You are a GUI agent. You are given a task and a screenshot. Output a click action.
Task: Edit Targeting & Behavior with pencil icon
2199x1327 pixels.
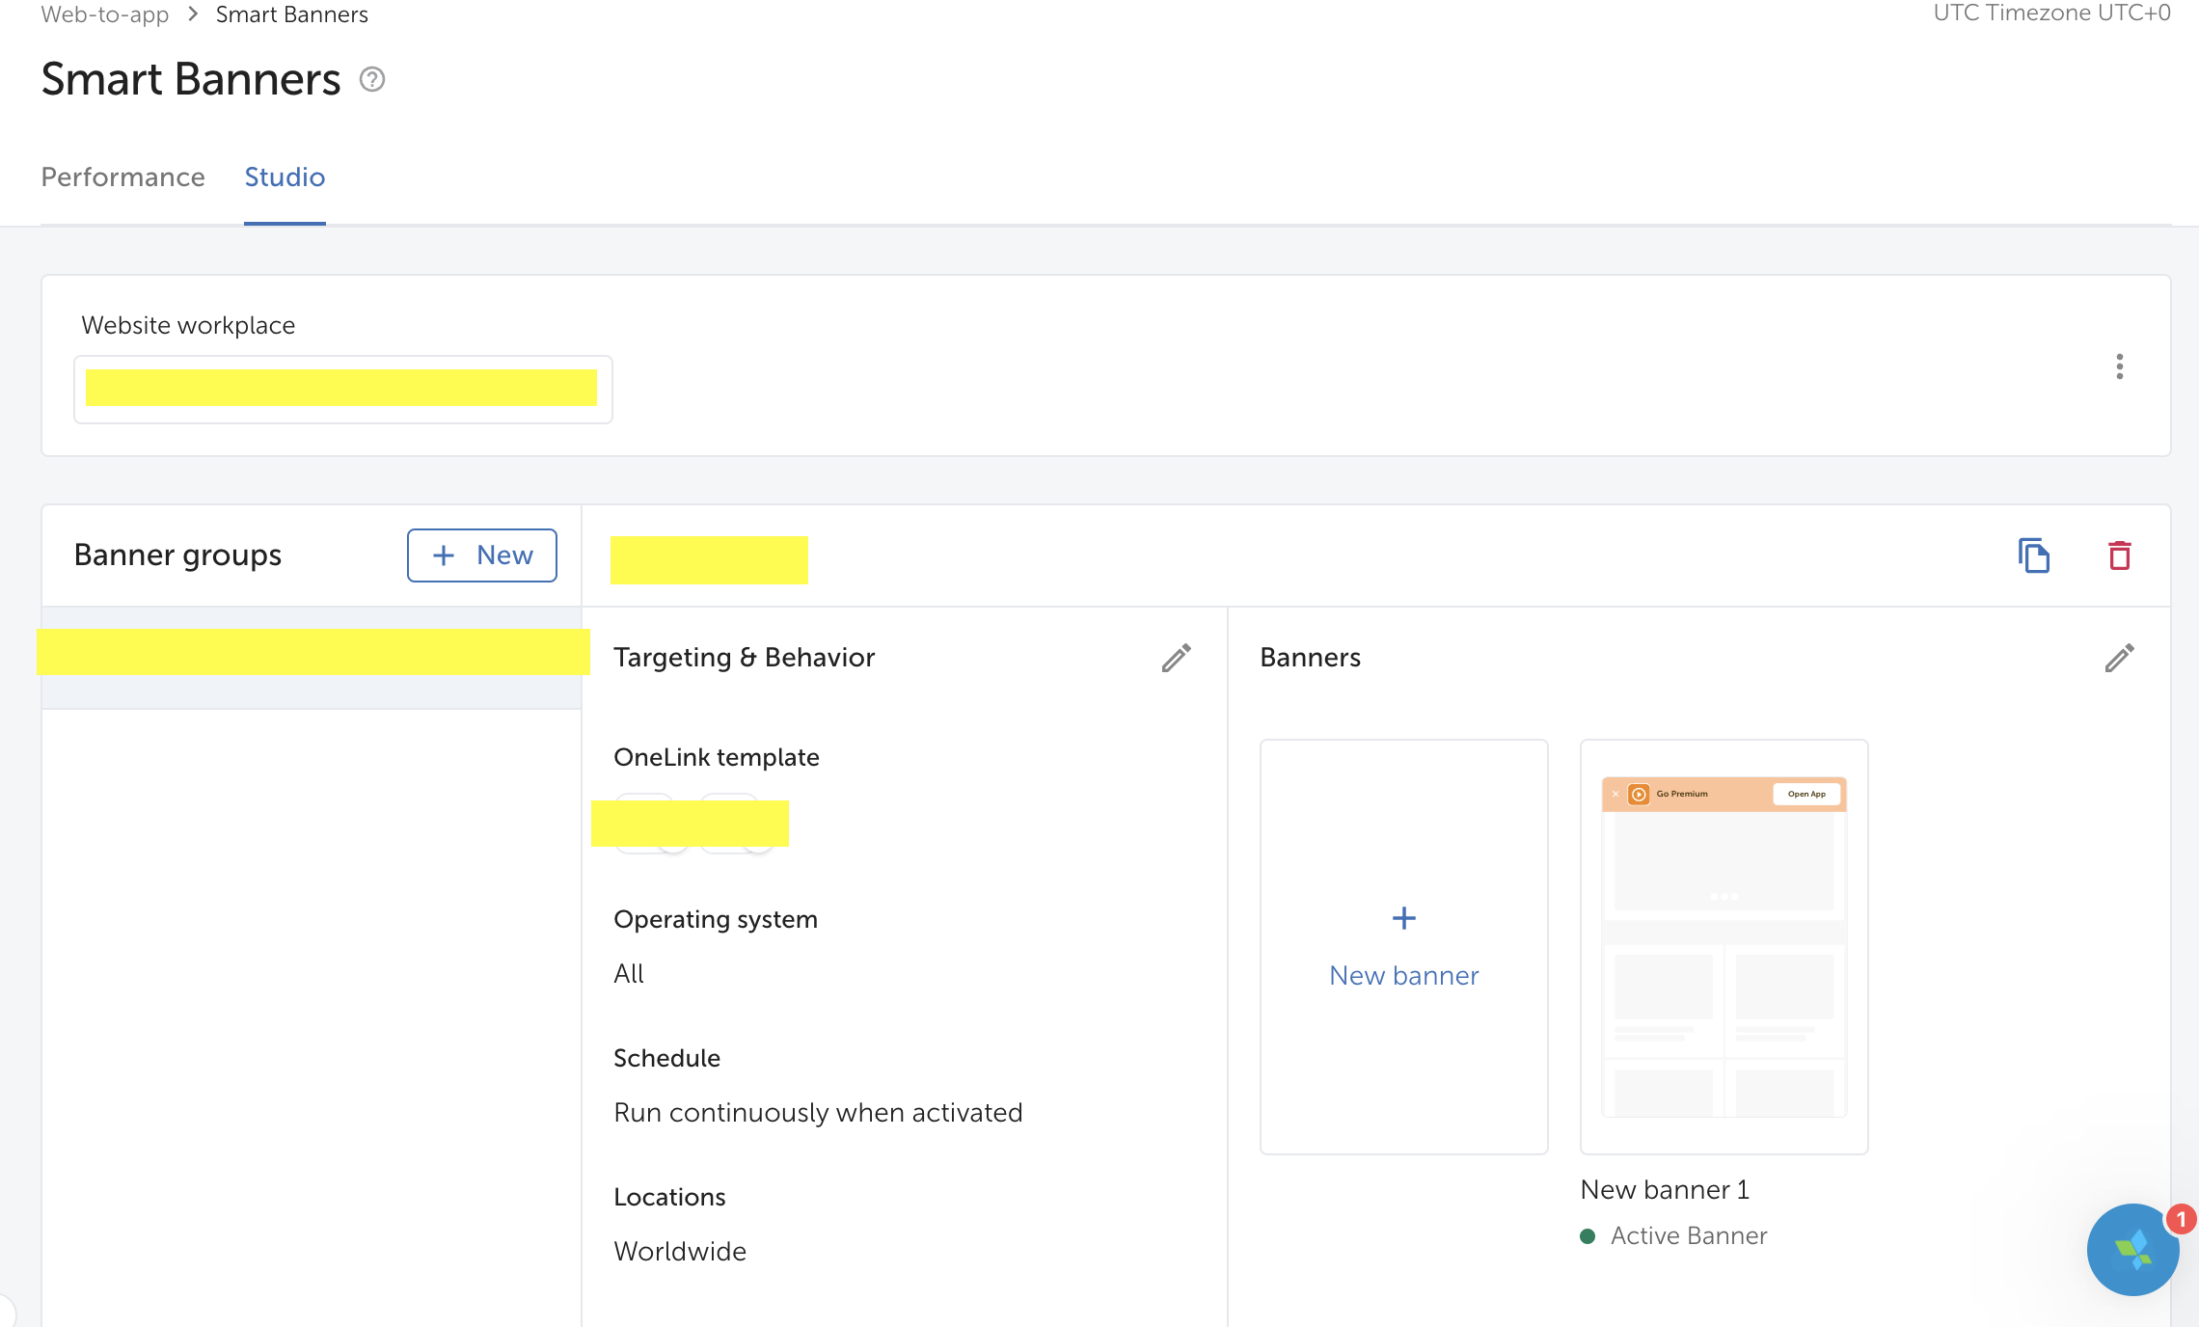[1176, 658]
